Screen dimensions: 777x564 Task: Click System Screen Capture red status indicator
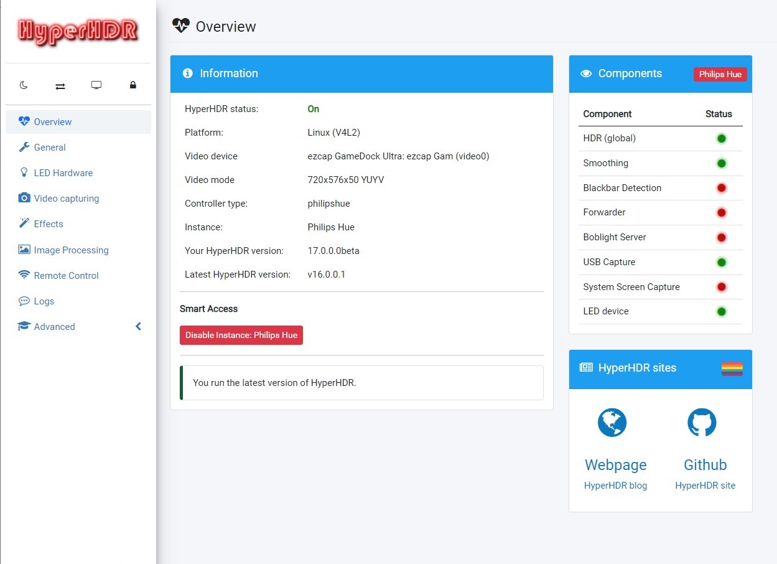click(722, 287)
